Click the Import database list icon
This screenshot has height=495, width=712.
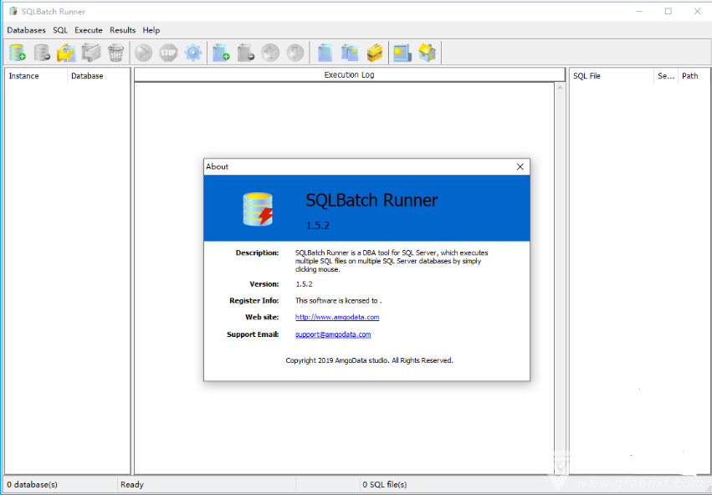coord(66,53)
